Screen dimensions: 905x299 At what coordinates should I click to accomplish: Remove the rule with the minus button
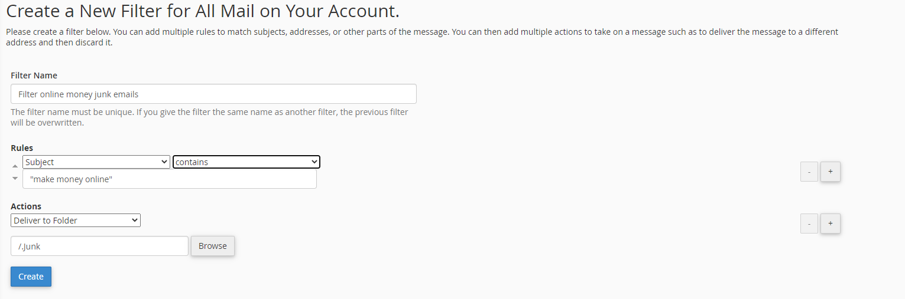809,172
